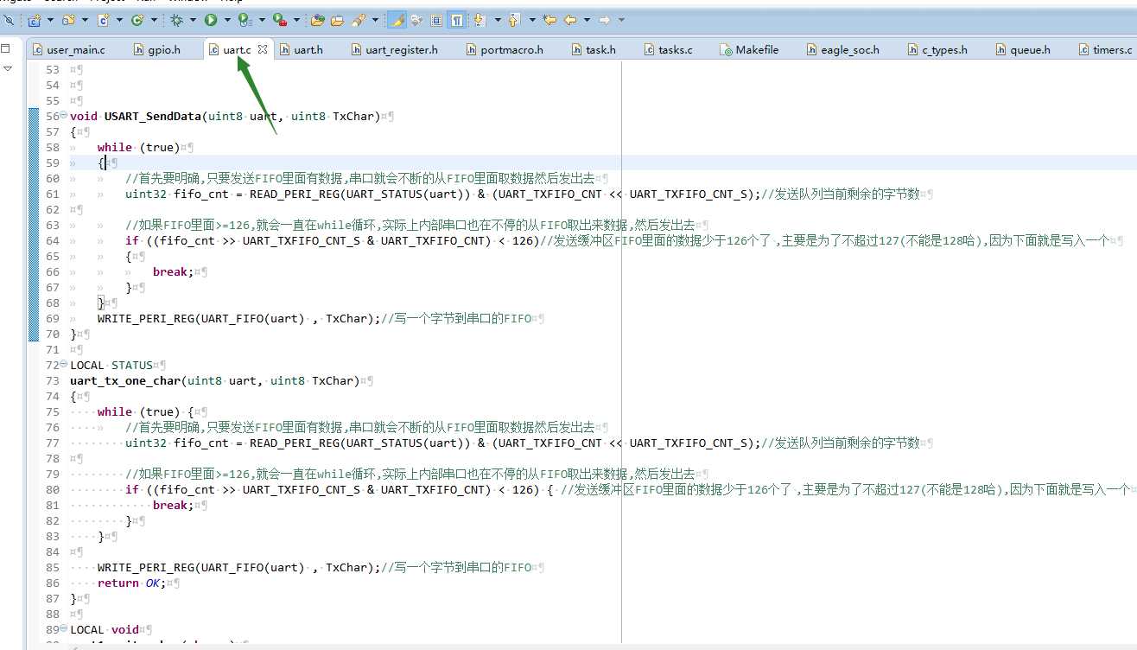The height and width of the screenshot is (650, 1137).
Task: Jump to Next Annotation icon
Action: (x=478, y=19)
